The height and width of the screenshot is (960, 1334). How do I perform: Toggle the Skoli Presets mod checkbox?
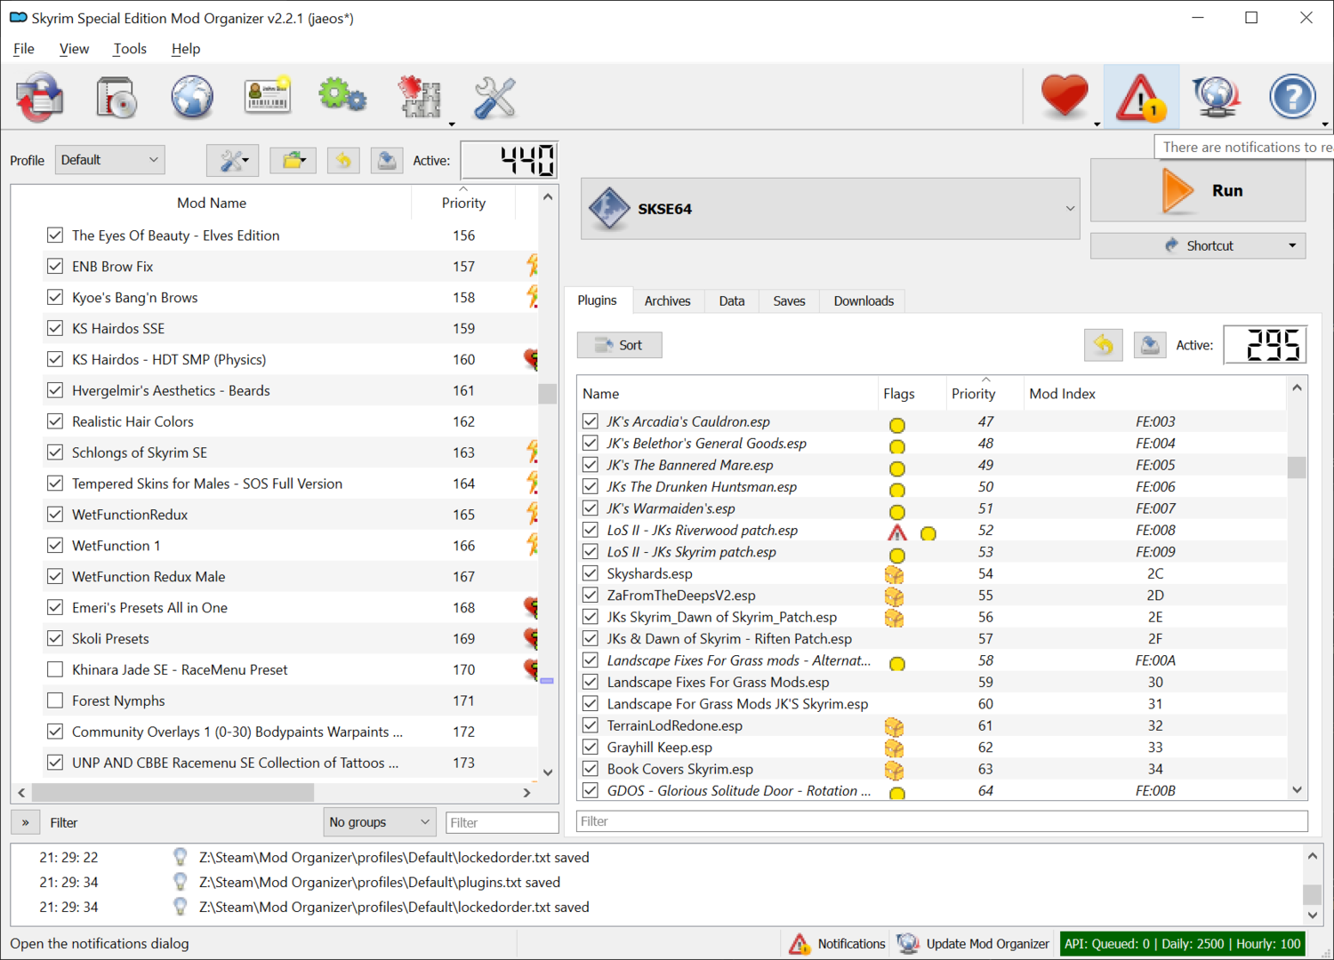coord(55,638)
